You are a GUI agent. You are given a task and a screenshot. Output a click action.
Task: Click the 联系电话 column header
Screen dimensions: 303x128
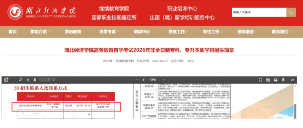point(83,96)
